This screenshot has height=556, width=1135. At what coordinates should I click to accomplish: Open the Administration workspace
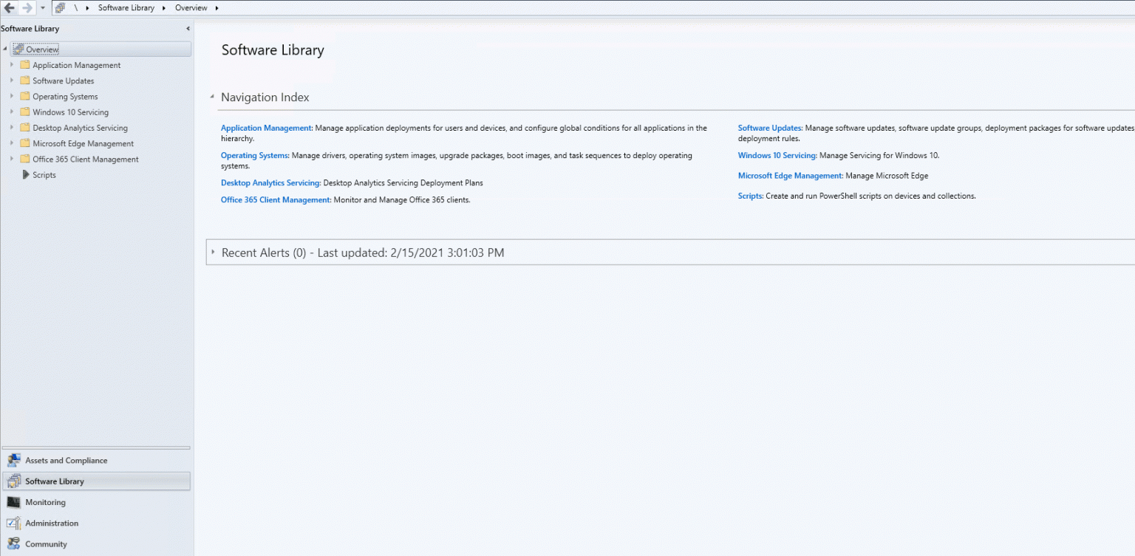point(15,523)
